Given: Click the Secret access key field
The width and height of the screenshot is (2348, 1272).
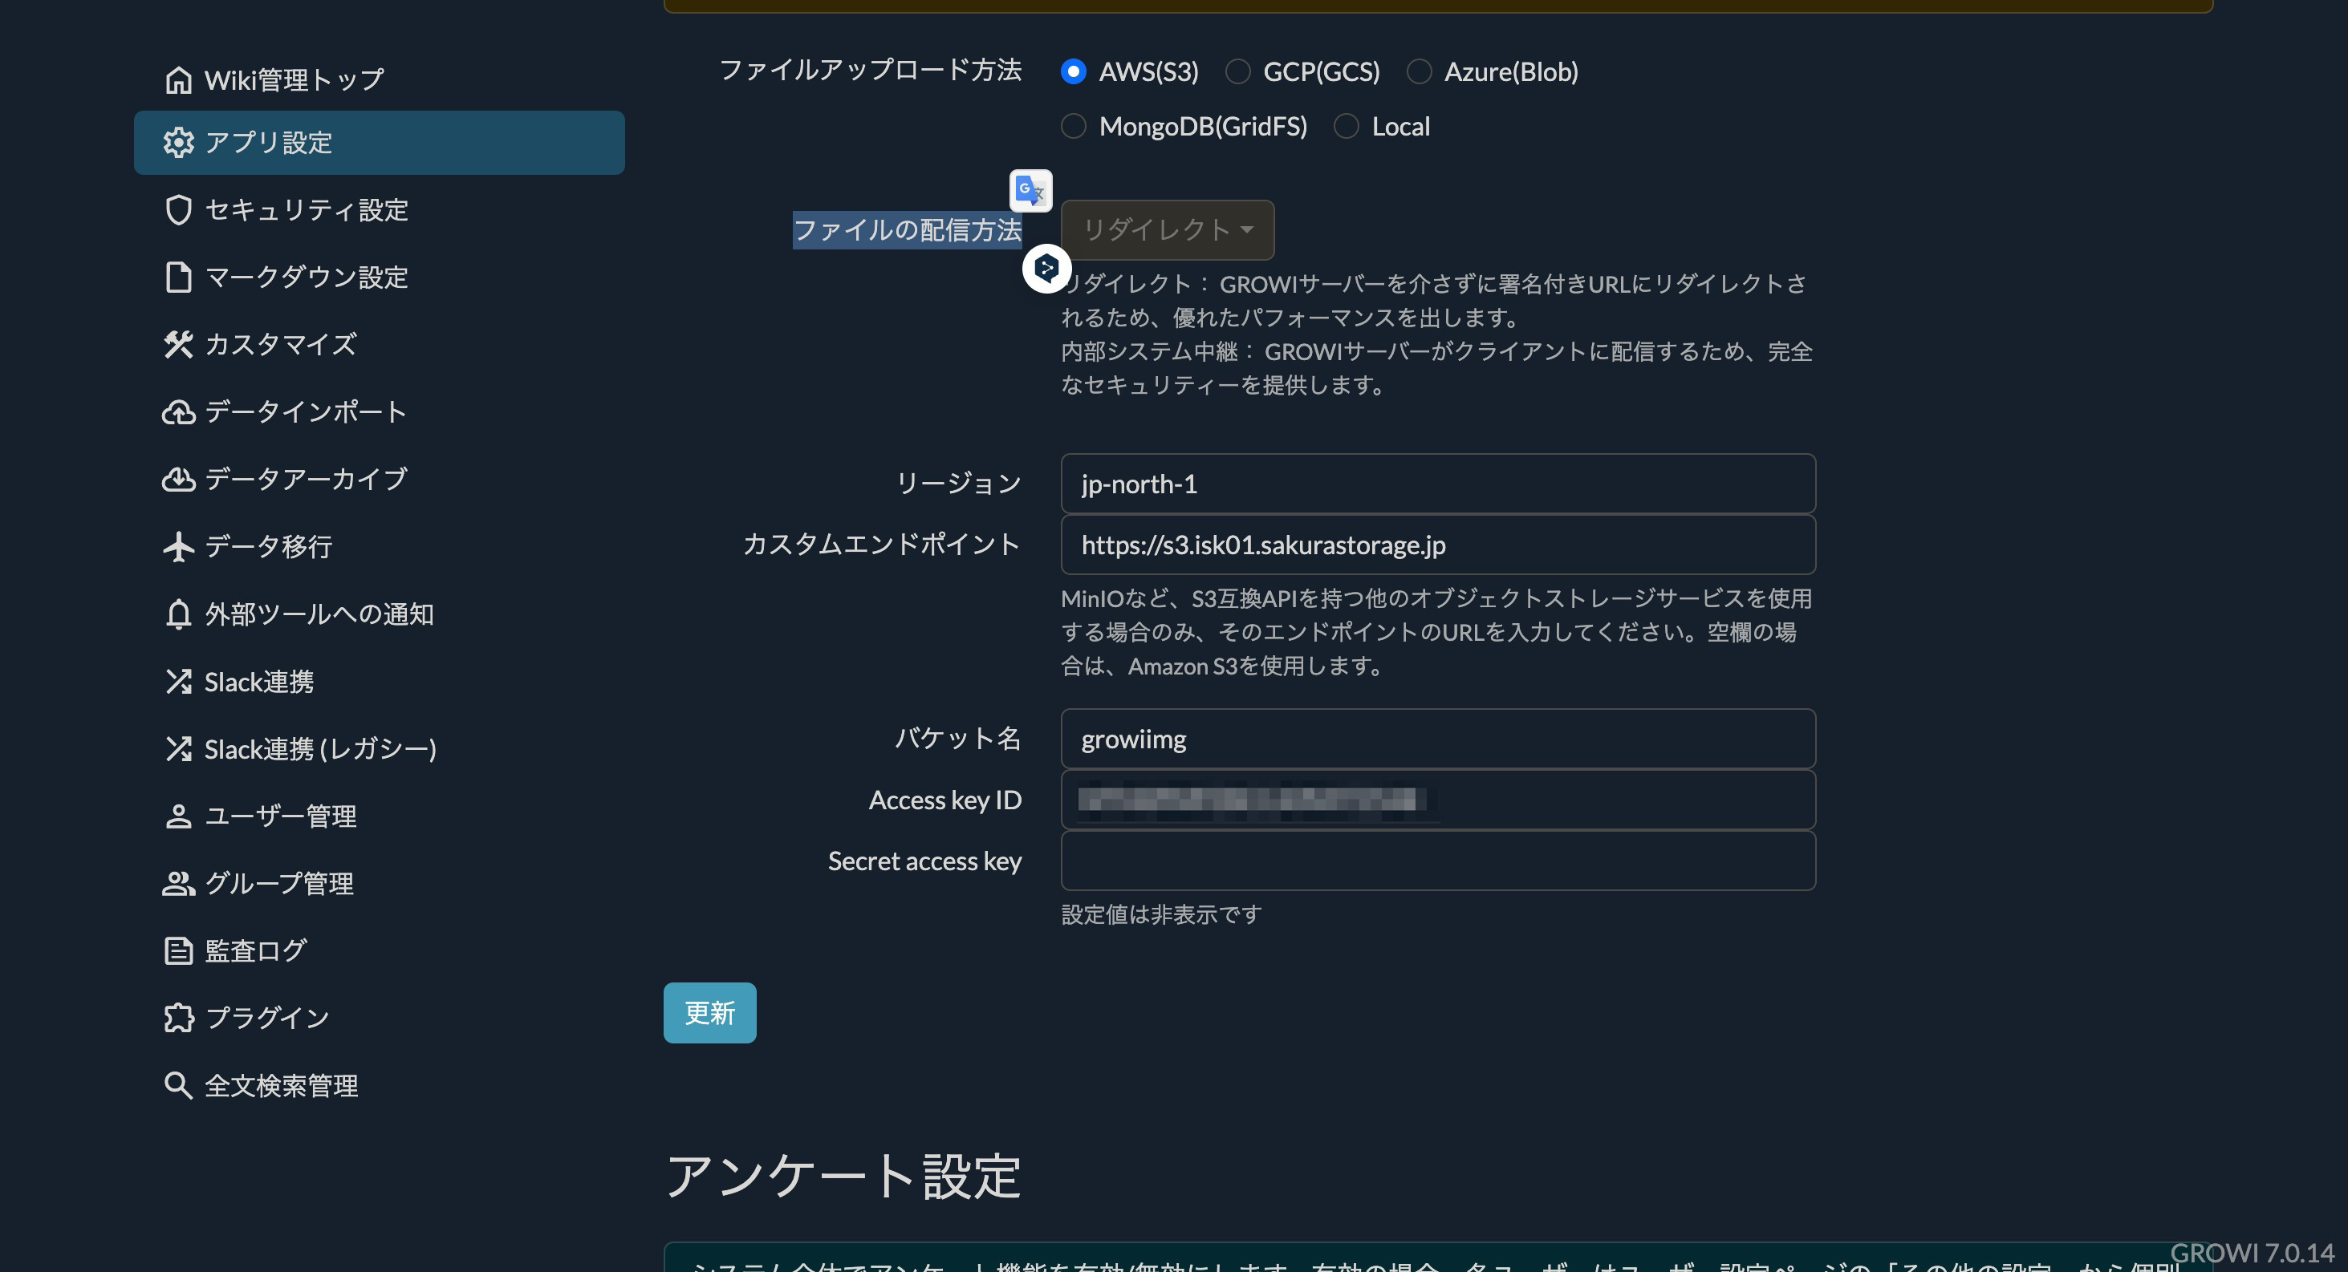Looking at the screenshot, I should click(1437, 861).
